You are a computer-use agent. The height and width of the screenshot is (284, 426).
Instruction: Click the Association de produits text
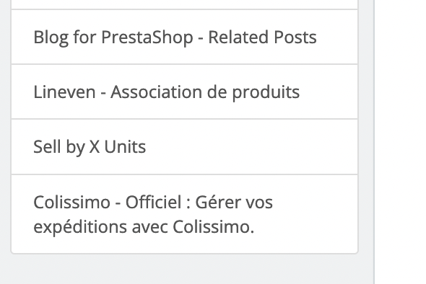pos(205,92)
